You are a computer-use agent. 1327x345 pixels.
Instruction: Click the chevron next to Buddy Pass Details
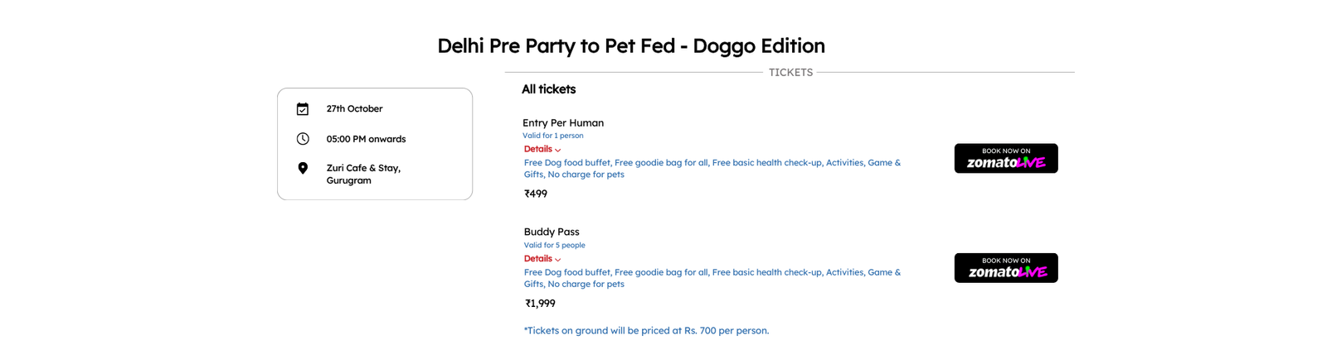(558, 260)
